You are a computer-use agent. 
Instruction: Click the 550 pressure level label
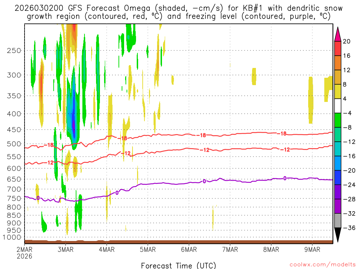click(14, 157)
